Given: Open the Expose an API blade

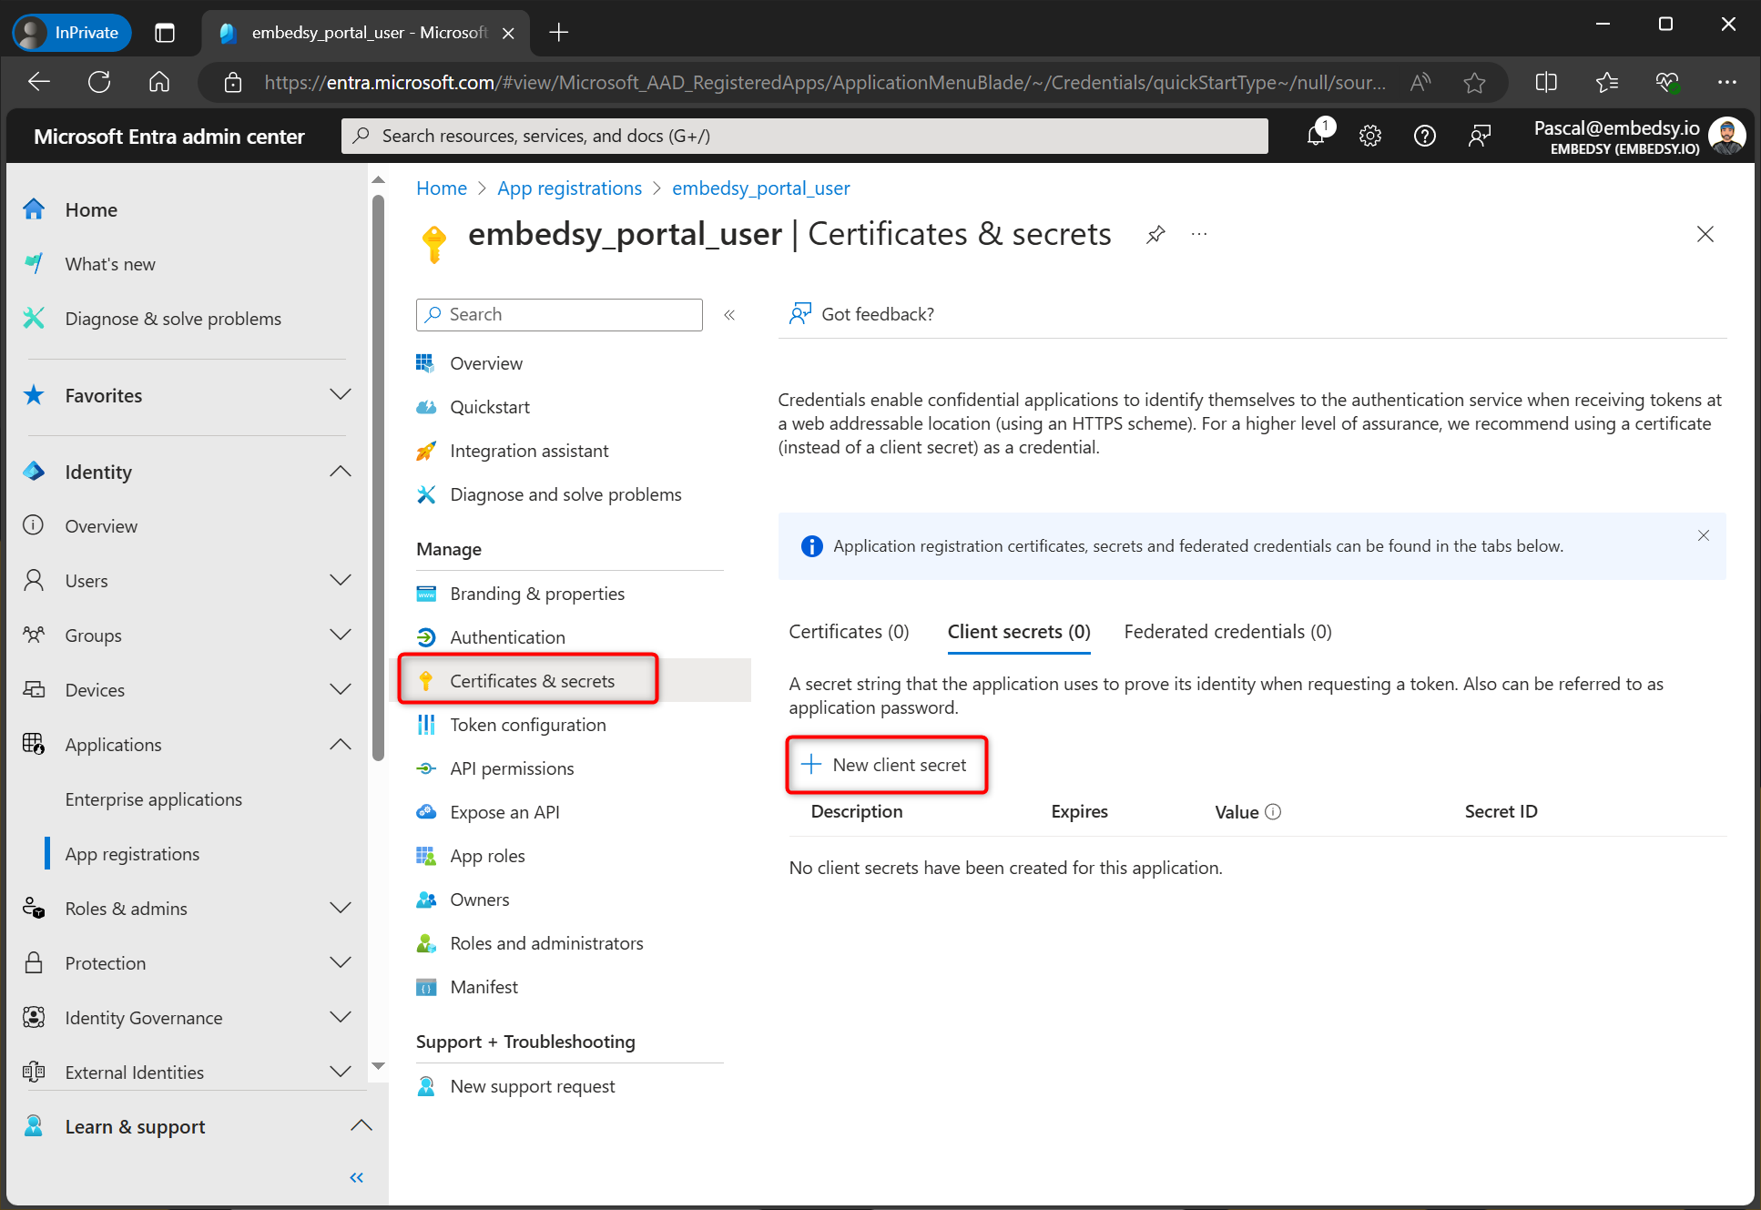Looking at the screenshot, I should tap(505, 811).
